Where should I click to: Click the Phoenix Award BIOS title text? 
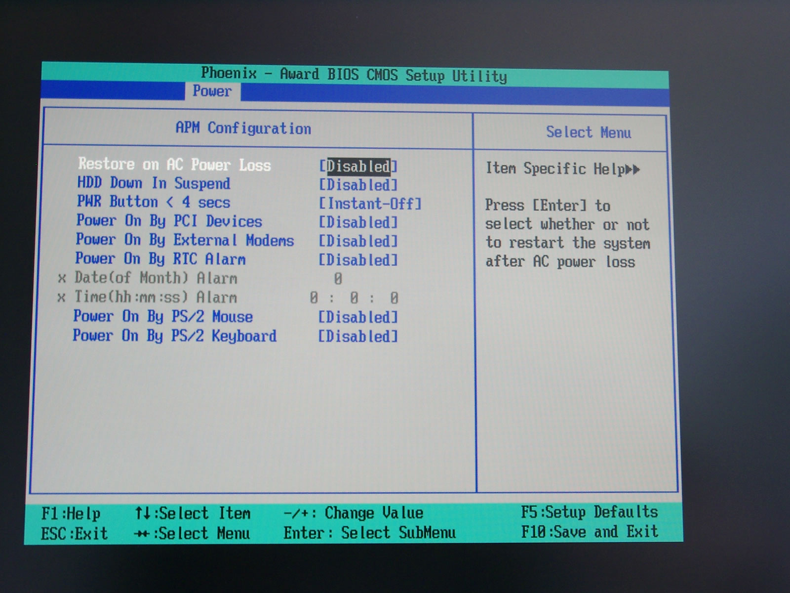(x=354, y=75)
